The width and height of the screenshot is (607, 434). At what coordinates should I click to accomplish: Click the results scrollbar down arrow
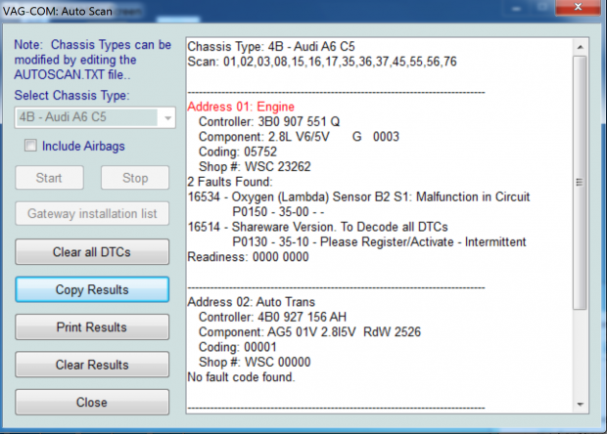click(580, 405)
